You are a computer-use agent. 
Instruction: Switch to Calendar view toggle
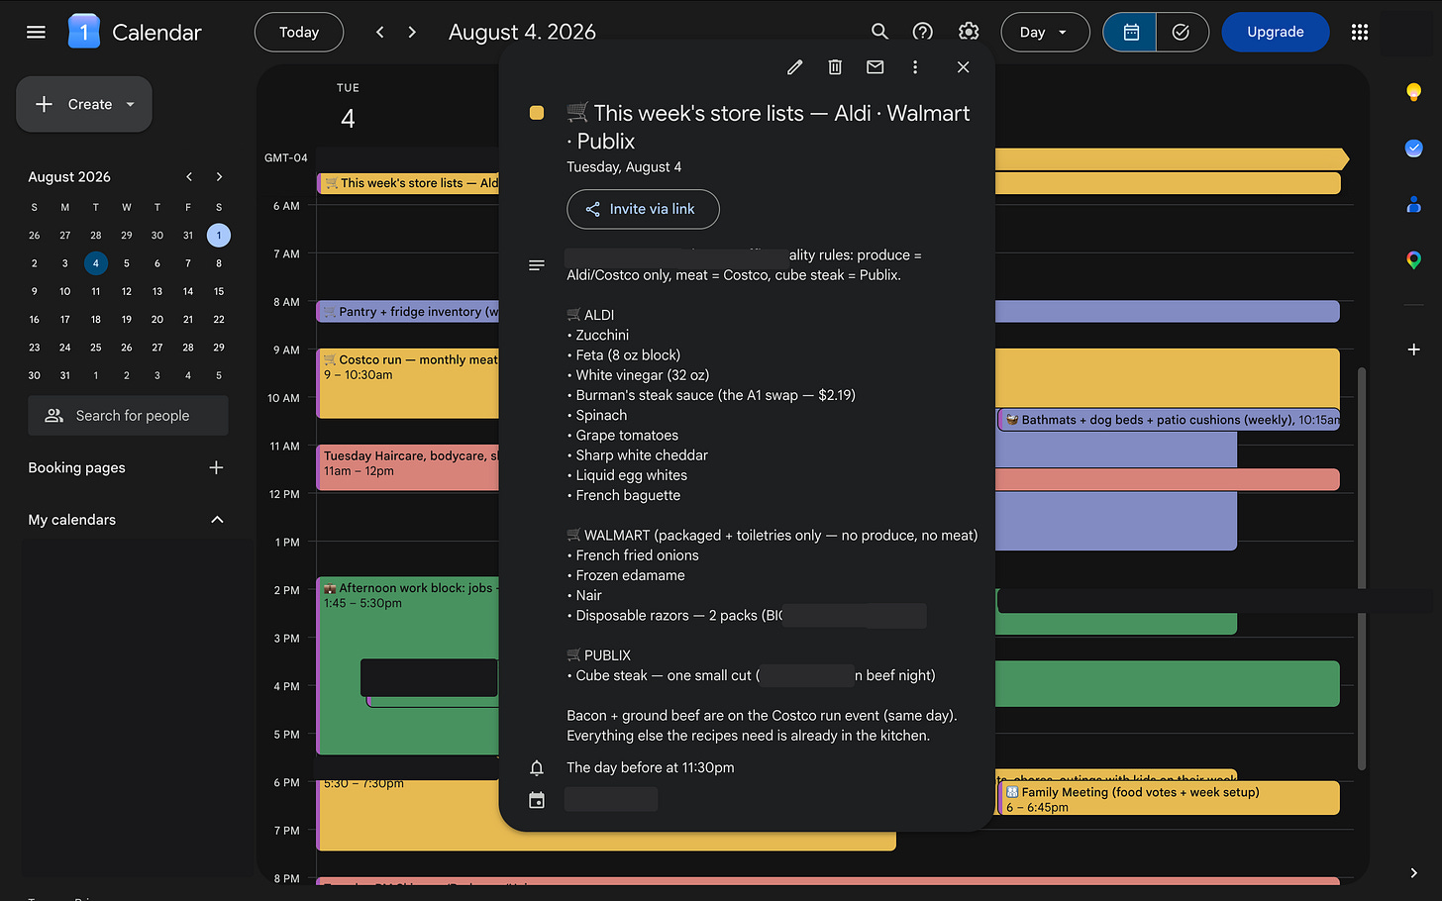coord(1130,32)
